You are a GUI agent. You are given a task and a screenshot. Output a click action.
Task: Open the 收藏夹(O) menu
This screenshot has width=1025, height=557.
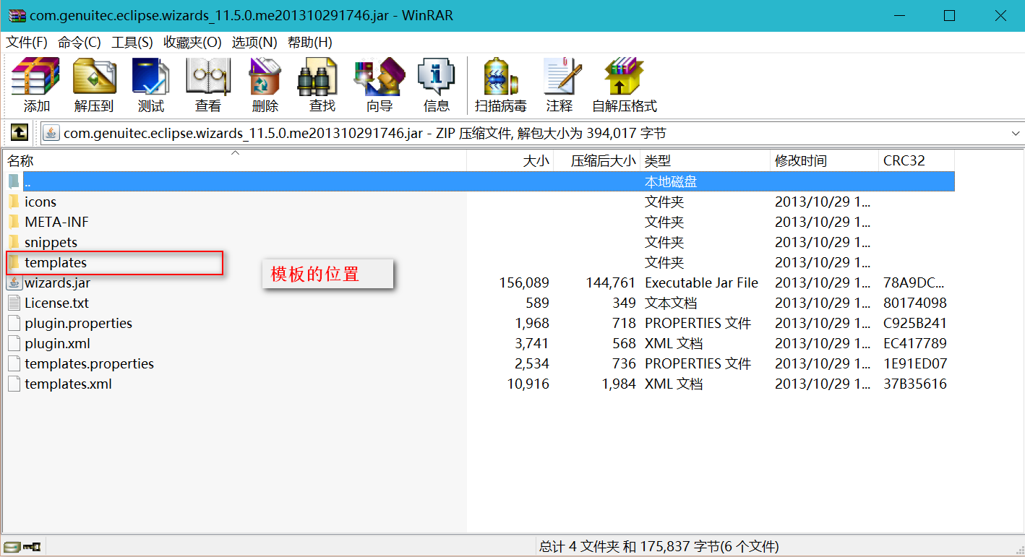(192, 42)
